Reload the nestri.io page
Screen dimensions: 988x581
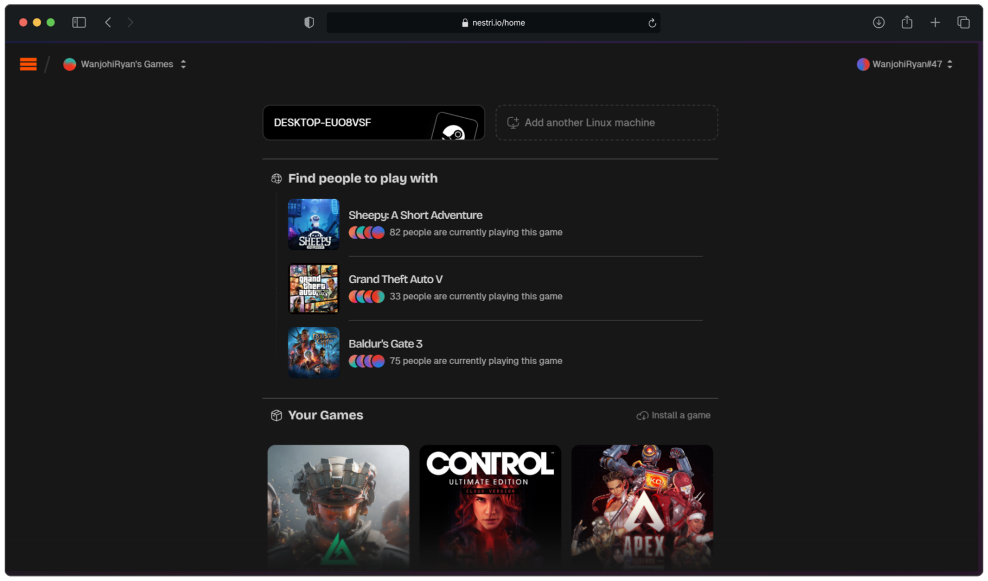(651, 23)
